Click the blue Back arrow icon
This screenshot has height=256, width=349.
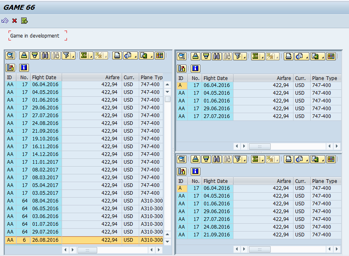click(x=5, y=21)
